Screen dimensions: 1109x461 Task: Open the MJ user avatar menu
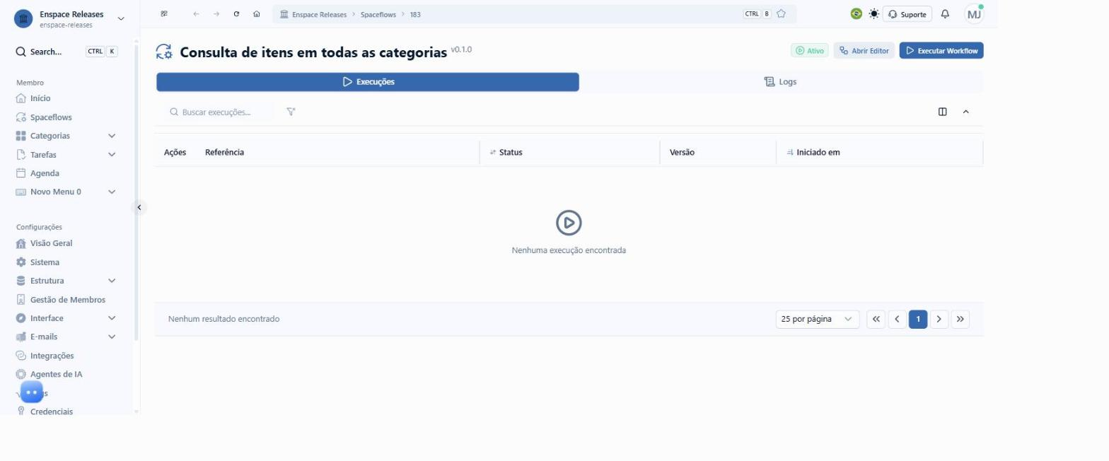(974, 14)
